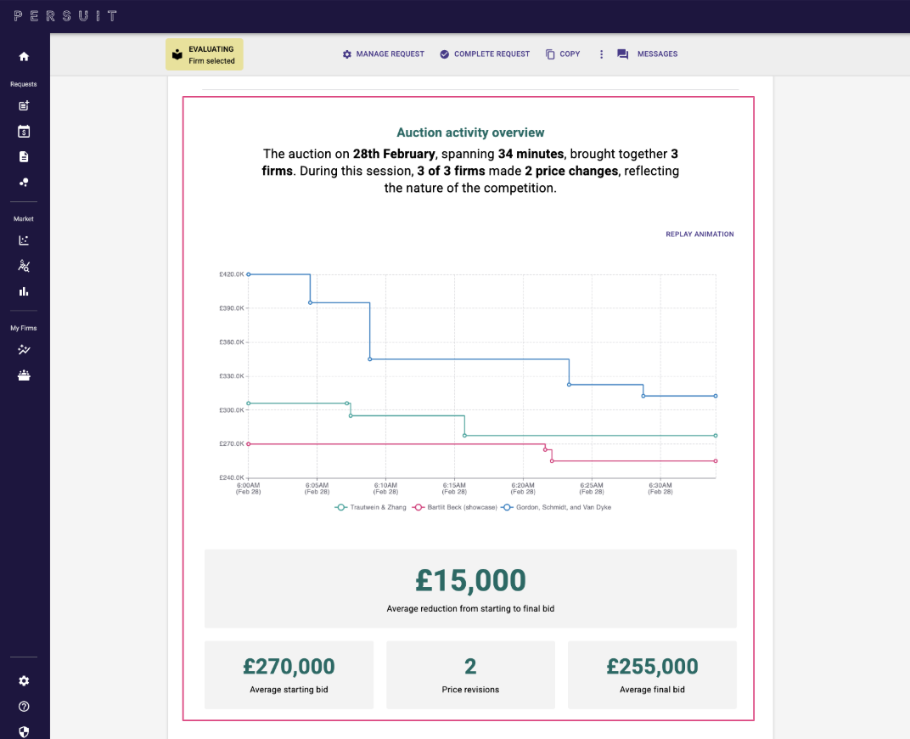Image resolution: width=910 pixels, height=739 pixels.
Task: Click Manage Request in top toolbar
Action: [x=383, y=54]
